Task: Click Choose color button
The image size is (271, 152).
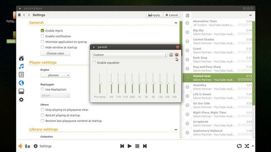Action: pos(55,54)
